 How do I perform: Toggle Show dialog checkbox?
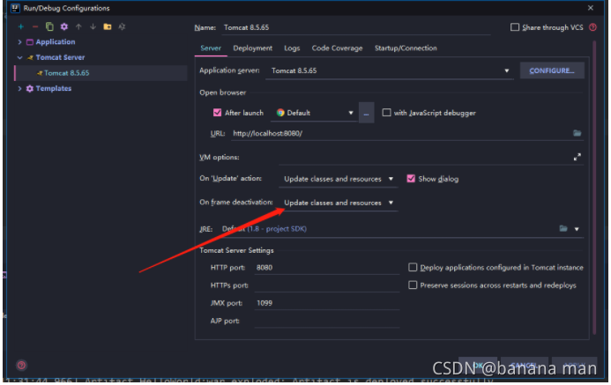(x=410, y=179)
